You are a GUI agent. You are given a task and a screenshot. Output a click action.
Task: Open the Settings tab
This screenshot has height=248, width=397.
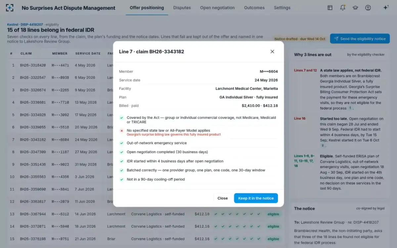282,8
